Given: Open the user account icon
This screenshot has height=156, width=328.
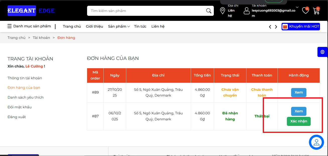Looking at the screenshot, I should (x=247, y=11).
